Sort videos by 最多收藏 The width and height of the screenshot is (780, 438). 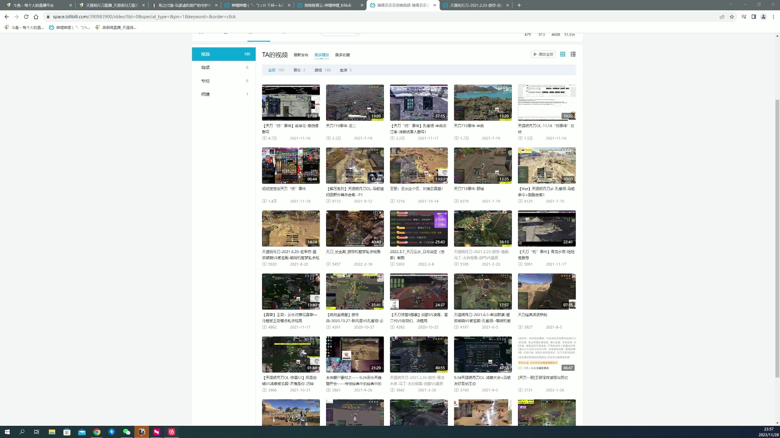342,55
